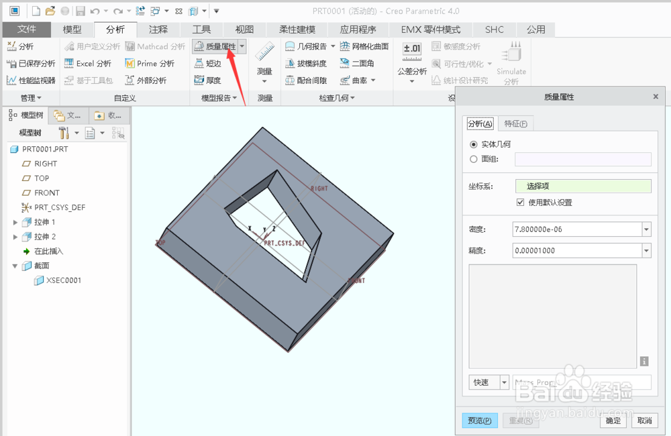Image resolution: width=671 pixels, height=436 pixels.
Task: Run the 厚度 thickness check
Action: [207, 80]
